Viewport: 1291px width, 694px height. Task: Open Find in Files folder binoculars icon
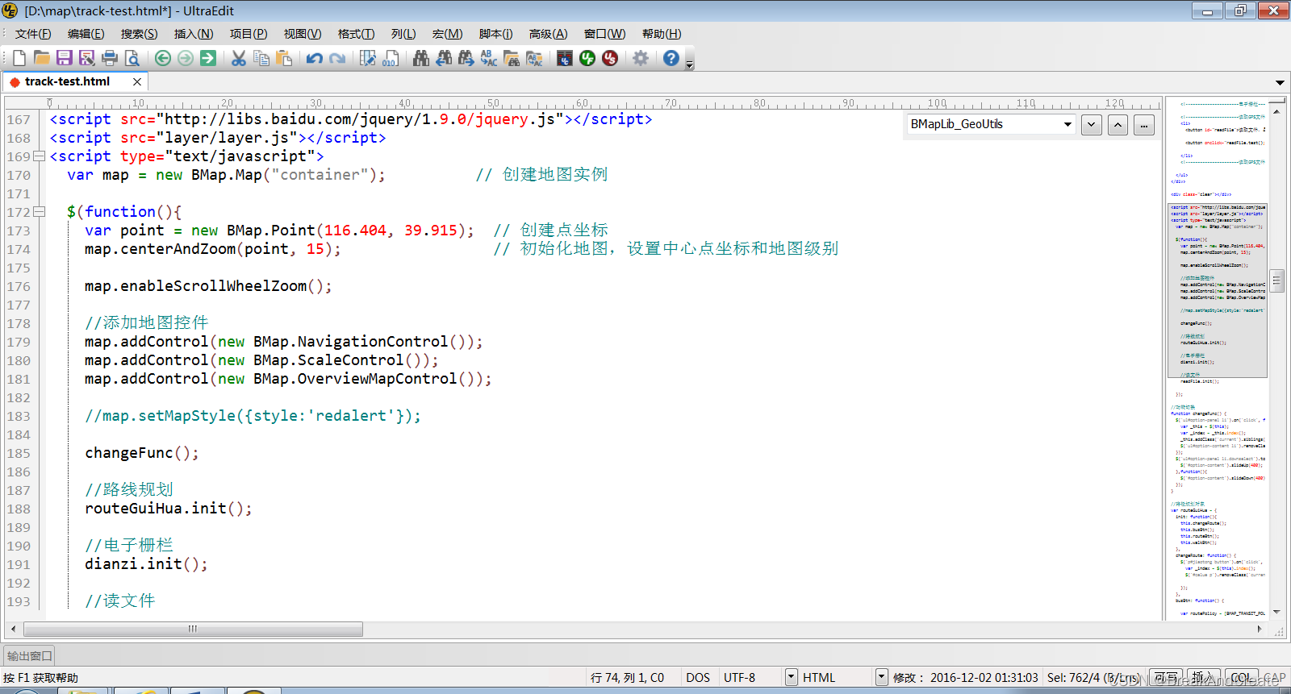511,58
